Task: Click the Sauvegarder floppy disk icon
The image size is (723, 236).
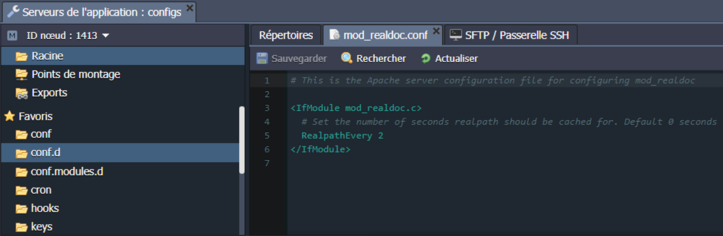Action: pos(262,58)
